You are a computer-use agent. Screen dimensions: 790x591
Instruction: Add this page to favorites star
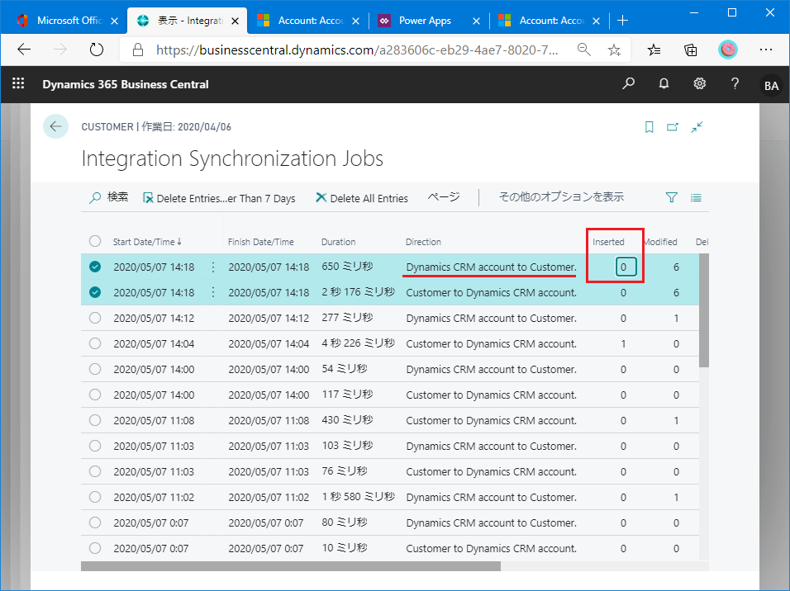[x=614, y=50]
